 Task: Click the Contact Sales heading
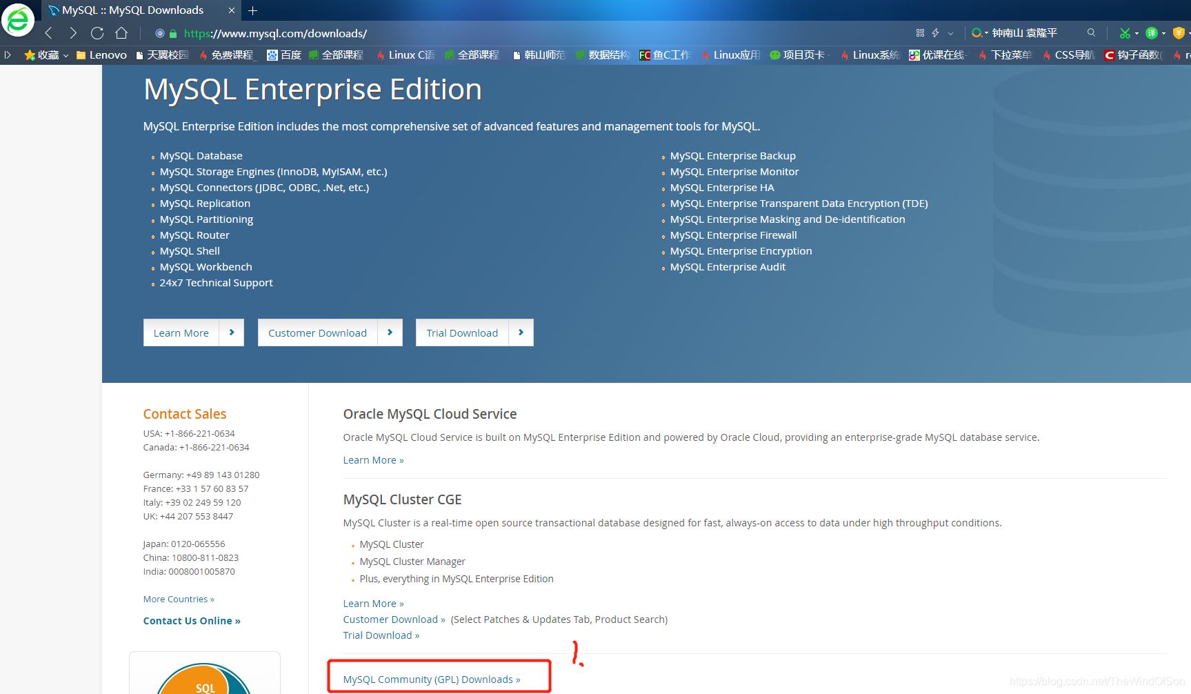point(185,414)
